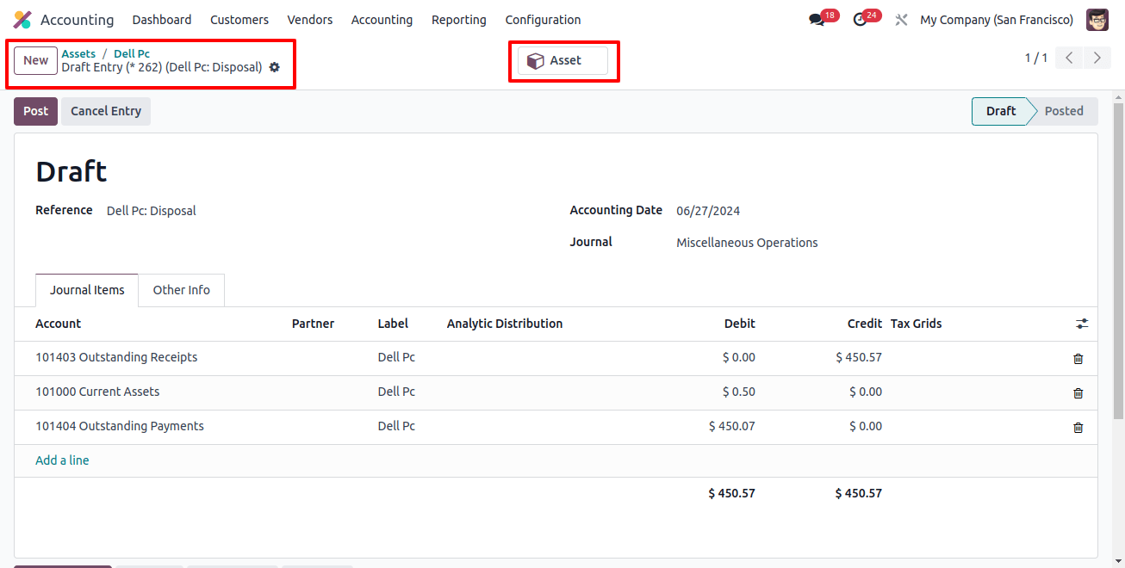Delete the Outstanding Payments line with trash icon
The height and width of the screenshot is (568, 1125).
click(x=1078, y=428)
